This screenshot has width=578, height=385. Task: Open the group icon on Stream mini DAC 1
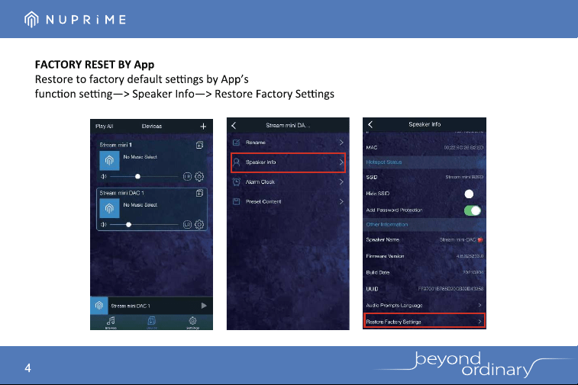tap(199, 193)
